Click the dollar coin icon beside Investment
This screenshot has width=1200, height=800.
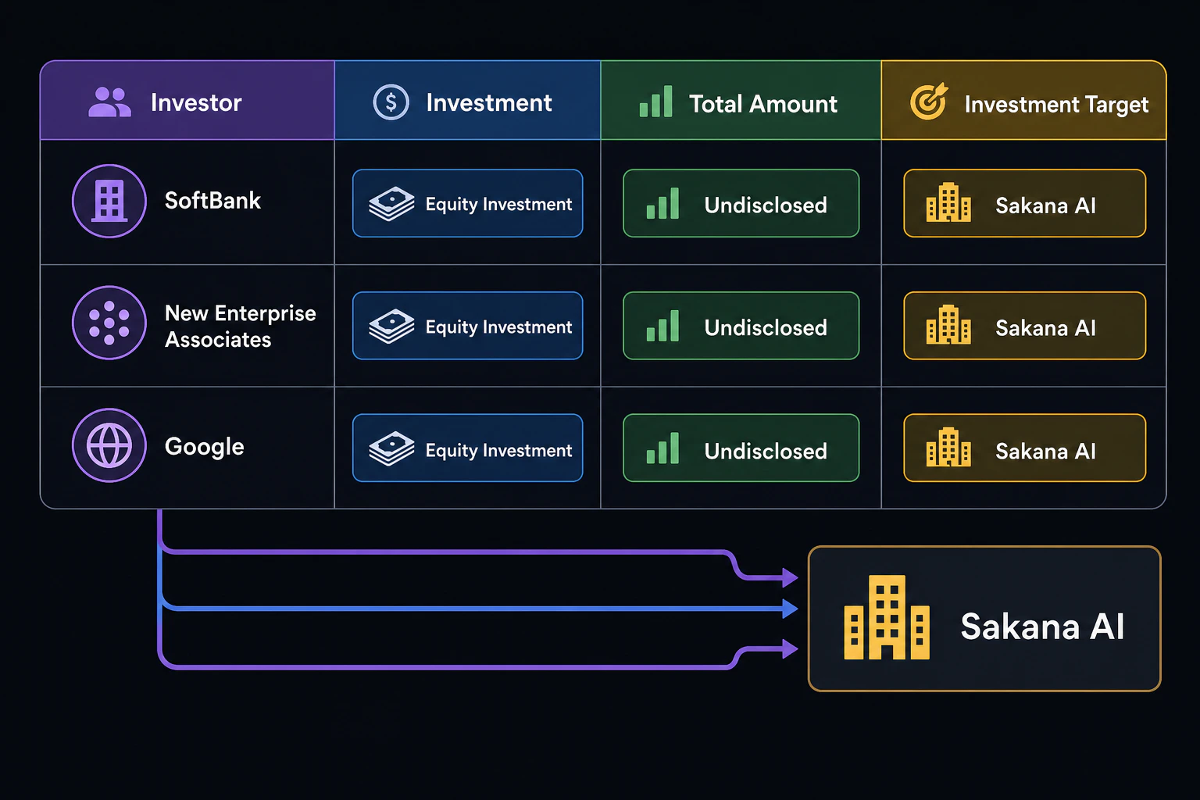pyautogui.click(x=391, y=102)
